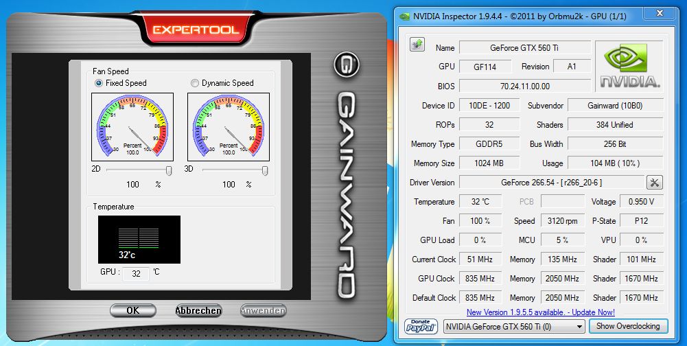Click the GPU temperature graph display
The height and width of the screenshot is (346, 687).
point(139,240)
